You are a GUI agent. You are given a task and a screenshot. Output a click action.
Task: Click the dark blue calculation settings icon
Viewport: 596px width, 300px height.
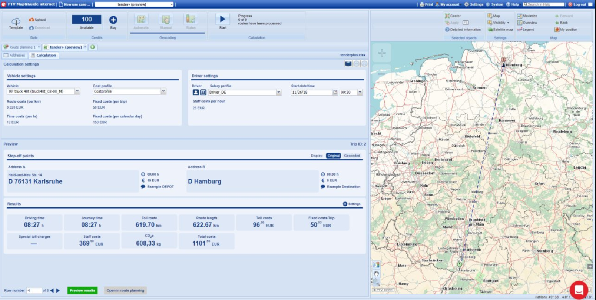click(x=348, y=64)
